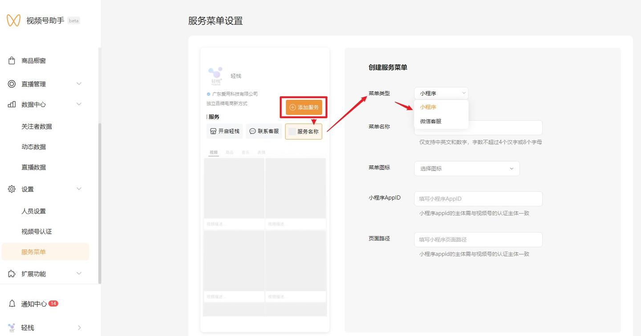
Task: Click the 直播管理 circle icon
Action: point(12,84)
